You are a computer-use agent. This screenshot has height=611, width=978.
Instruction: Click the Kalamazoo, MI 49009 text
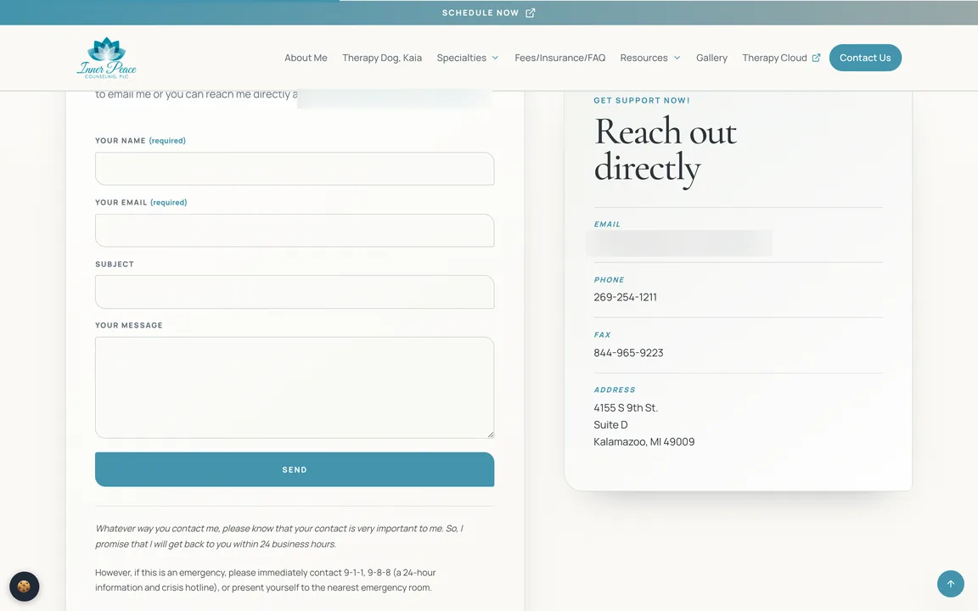click(x=644, y=441)
